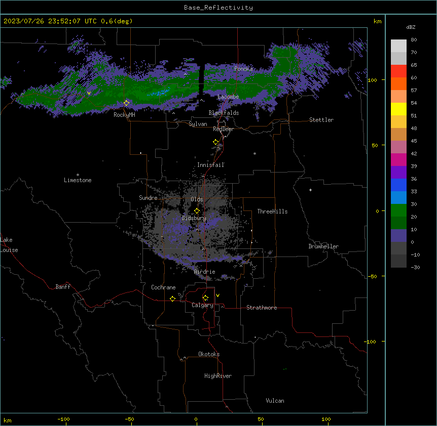Click the ThreeHills label

tap(272, 211)
